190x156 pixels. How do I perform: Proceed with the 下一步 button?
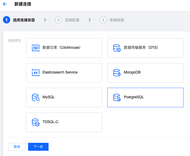pos(38,147)
